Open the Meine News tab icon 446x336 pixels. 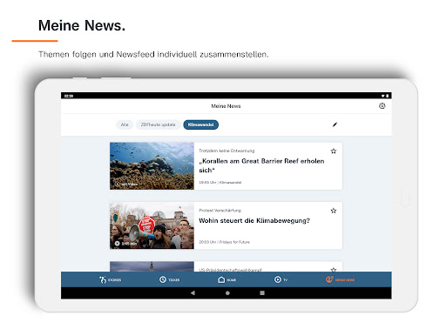pos(329,279)
